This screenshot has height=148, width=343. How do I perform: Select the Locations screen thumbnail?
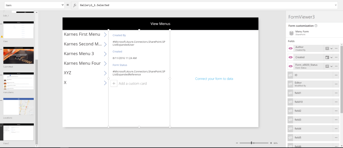(x=19, y=107)
